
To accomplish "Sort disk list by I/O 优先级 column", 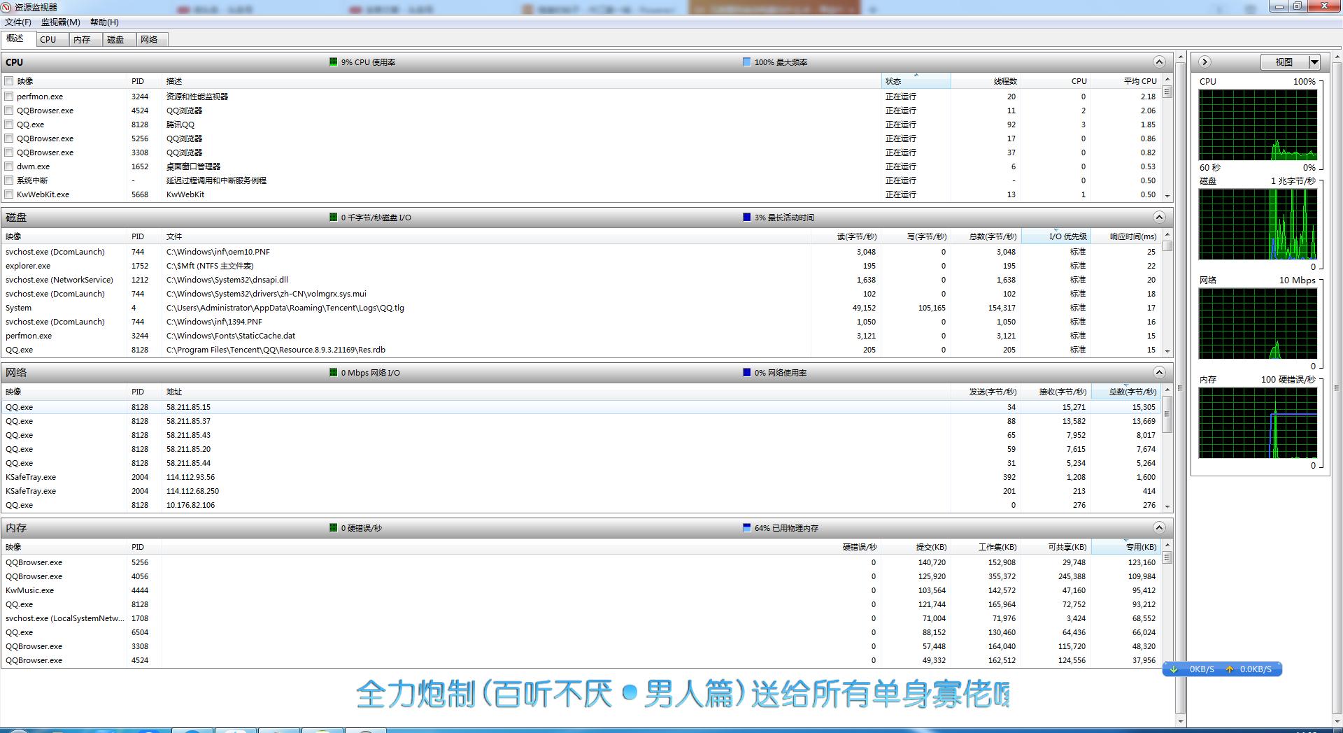I will pyautogui.click(x=1056, y=236).
